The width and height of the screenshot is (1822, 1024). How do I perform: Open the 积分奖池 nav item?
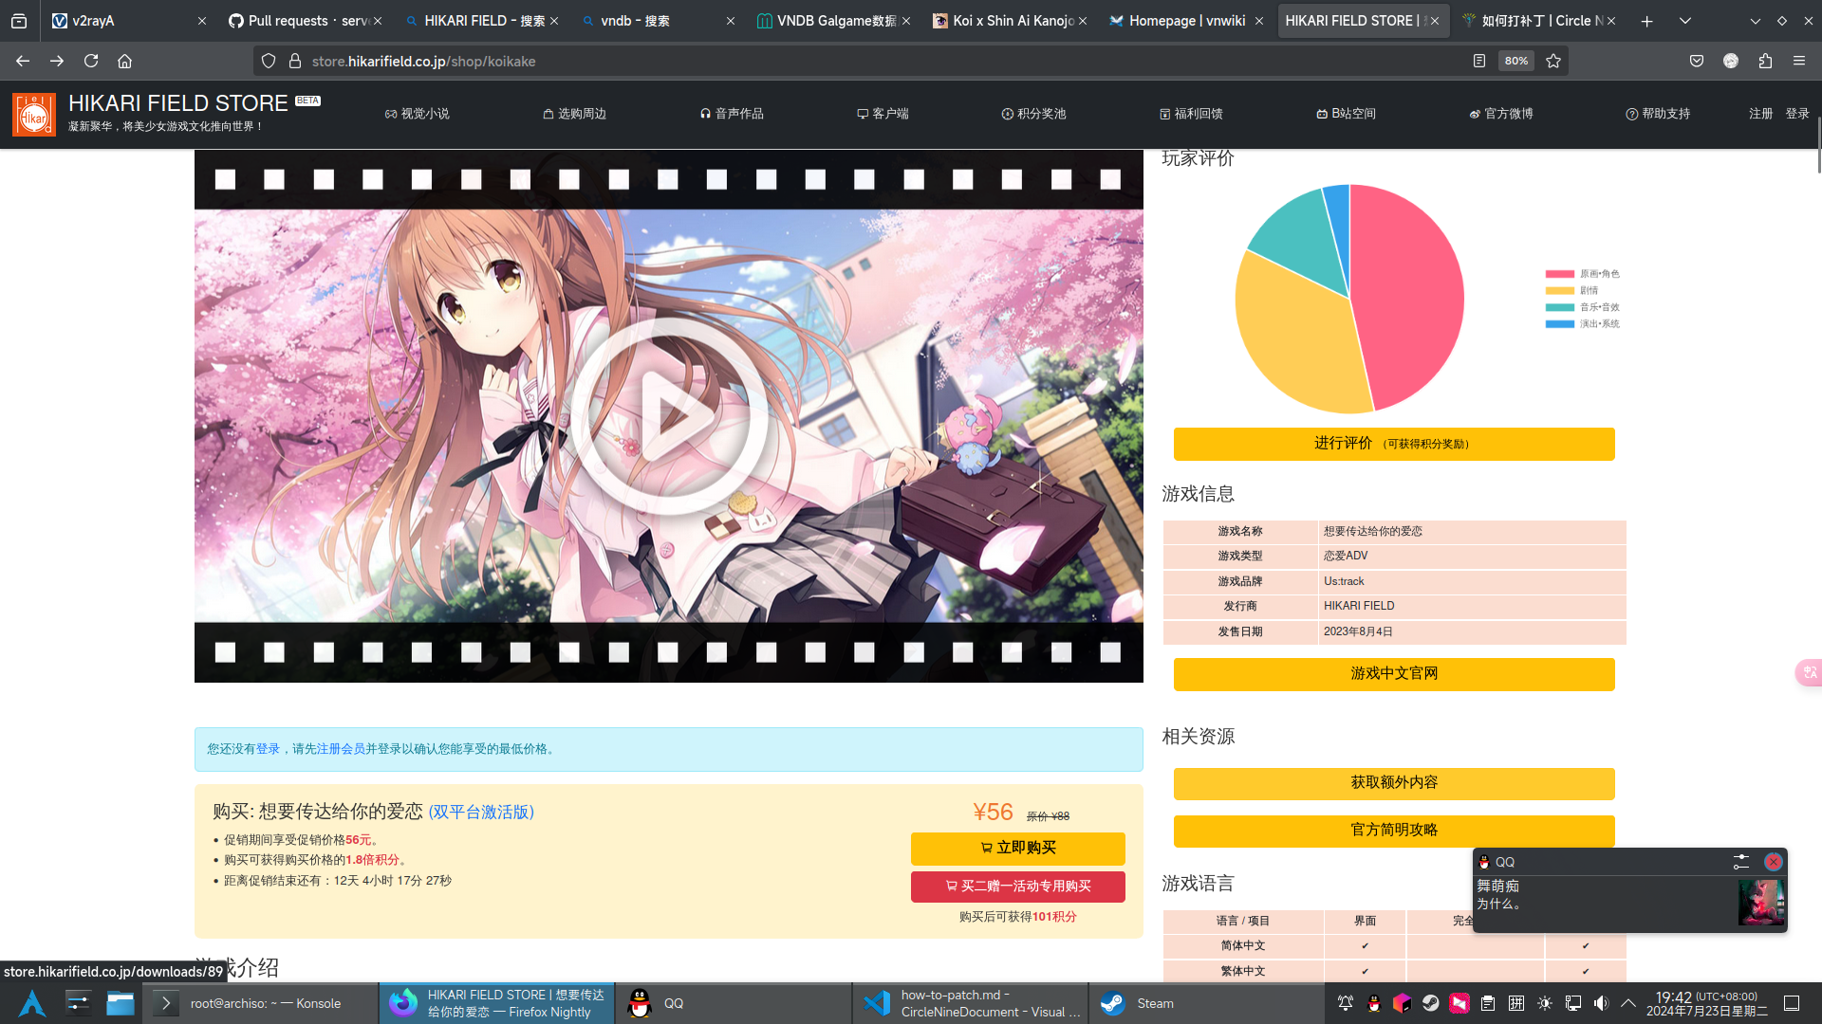pos(1034,114)
